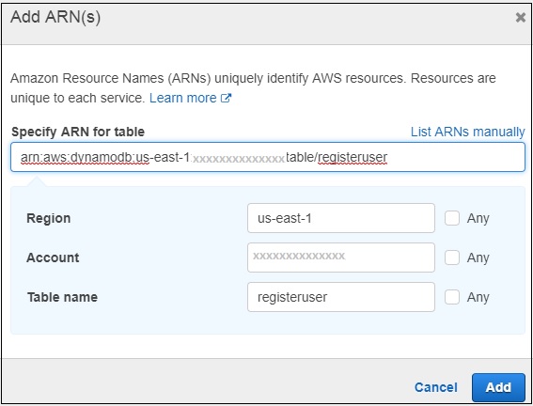This screenshot has width=533, height=406.
Task: Edit the Region input field
Action: click(x=341, y=218)
